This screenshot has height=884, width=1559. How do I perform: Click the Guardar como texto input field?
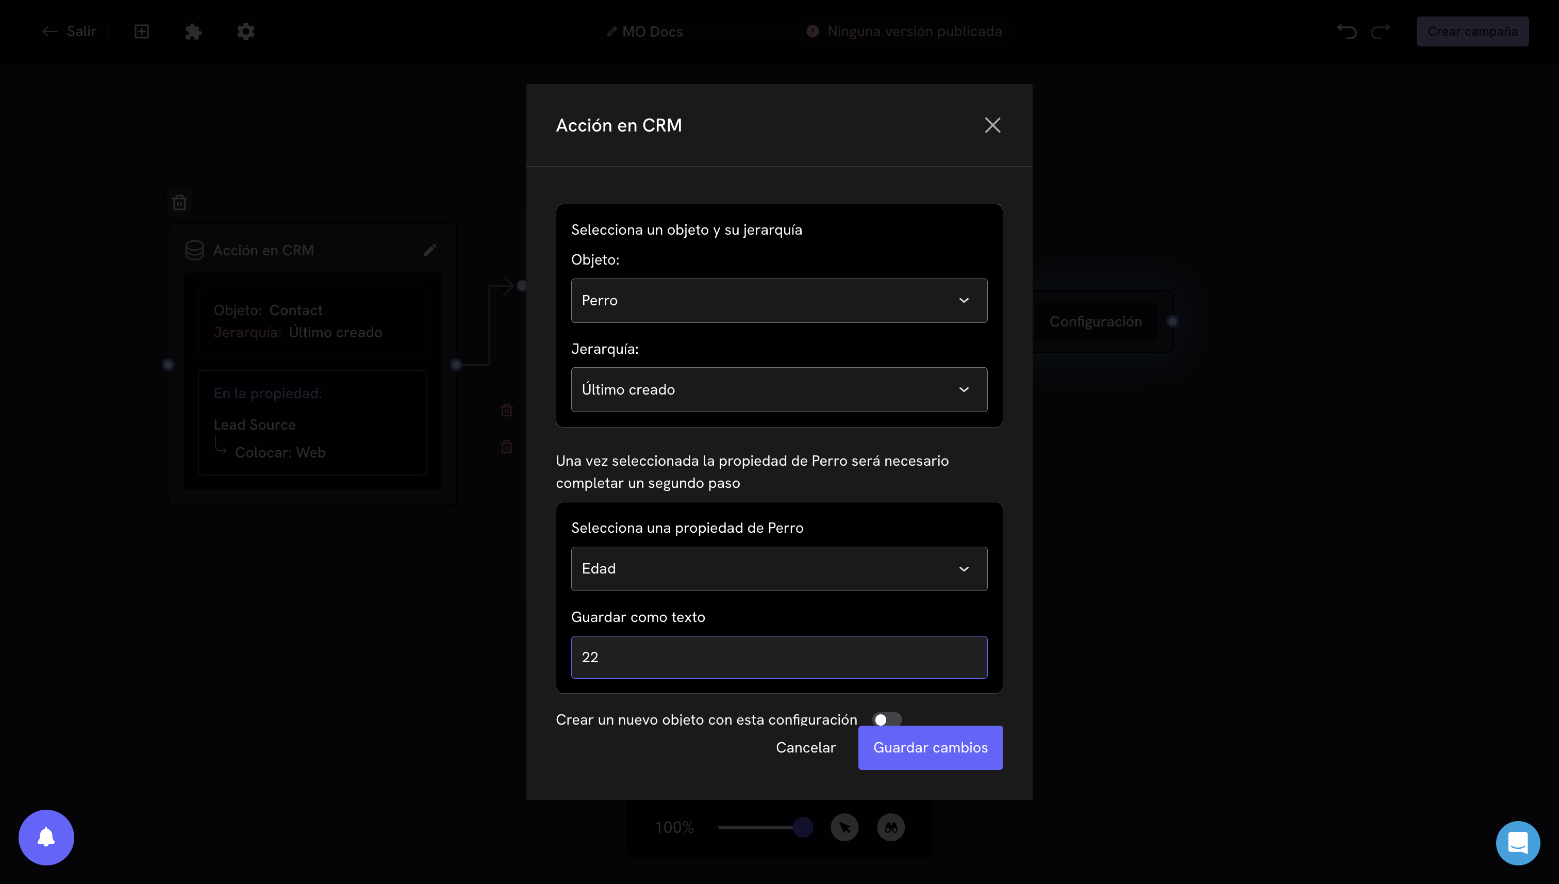click(779, 657)
